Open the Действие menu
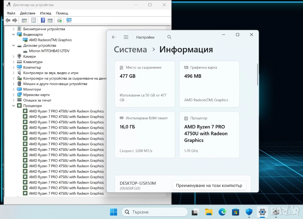The width and height of the screenshot is (303, 219). click(28, 13)
